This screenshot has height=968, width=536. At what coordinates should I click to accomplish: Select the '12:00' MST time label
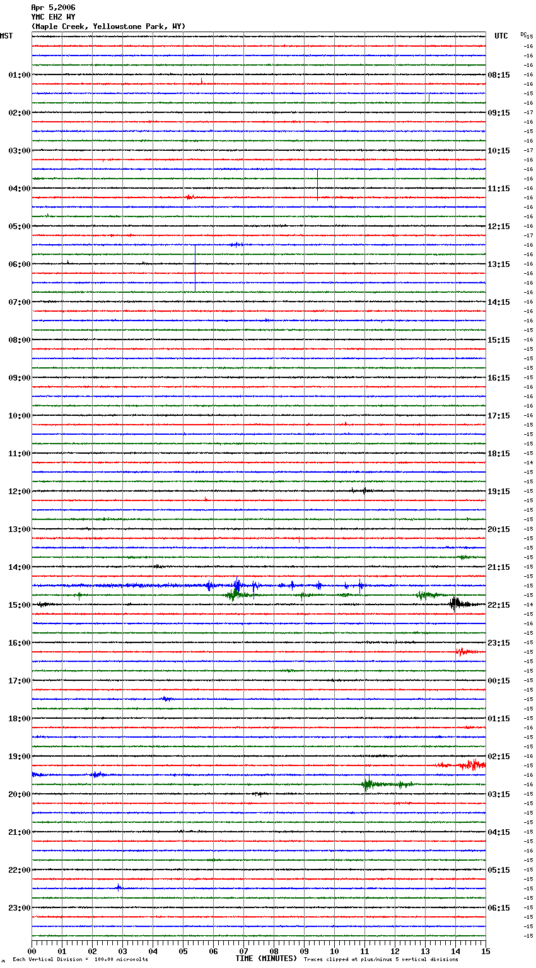point(20,492)
